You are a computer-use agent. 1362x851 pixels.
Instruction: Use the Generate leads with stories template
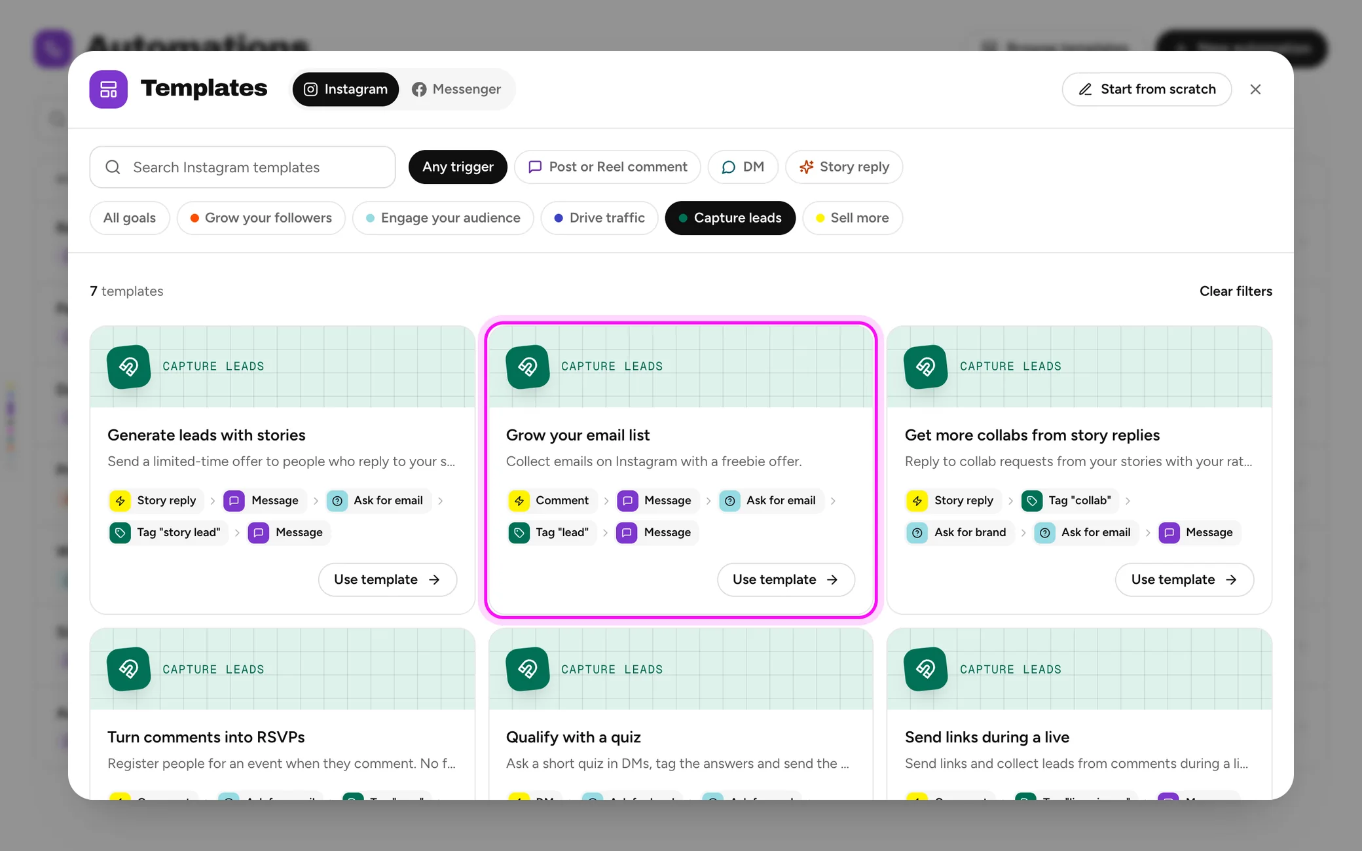(x=388, y=580)
